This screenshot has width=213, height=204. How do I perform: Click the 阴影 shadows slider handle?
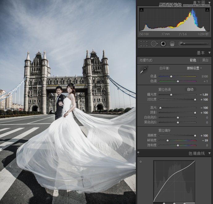(x=195, y=113)
